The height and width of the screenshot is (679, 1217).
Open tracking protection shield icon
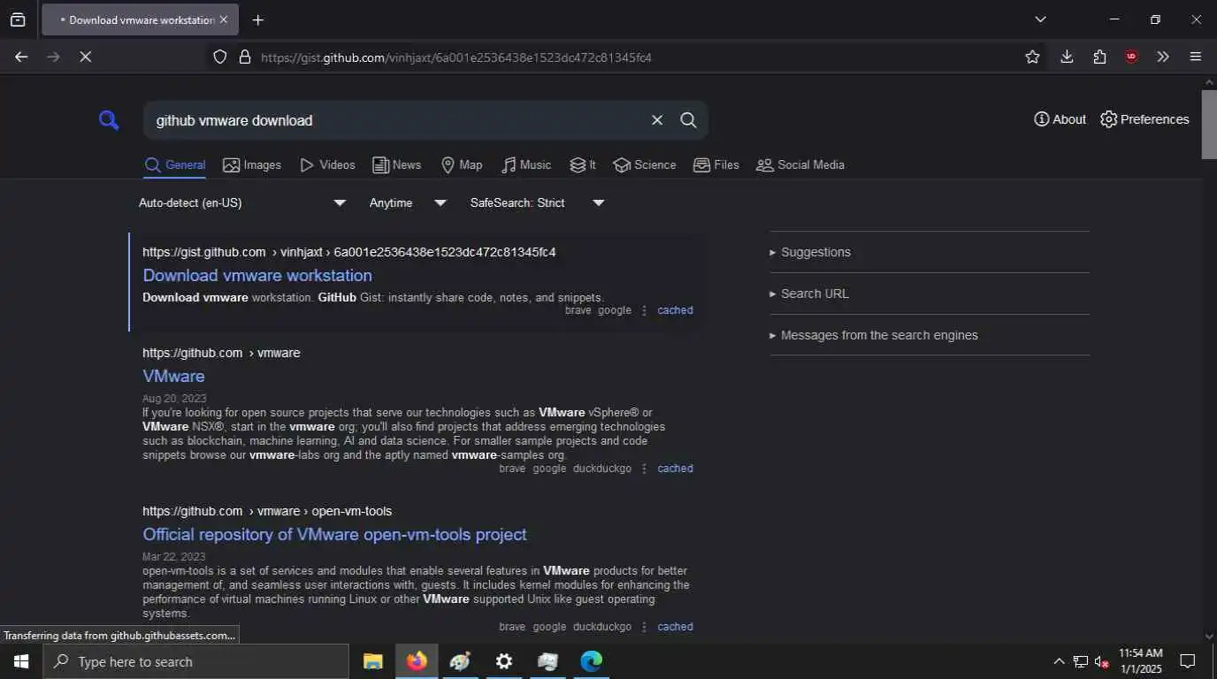point(220,57)
